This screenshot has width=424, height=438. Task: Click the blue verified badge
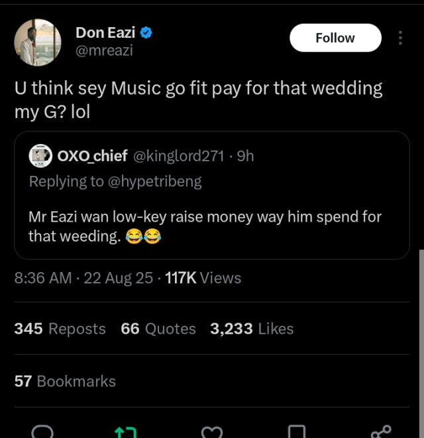pyautogui.click(x=147, y=33)
